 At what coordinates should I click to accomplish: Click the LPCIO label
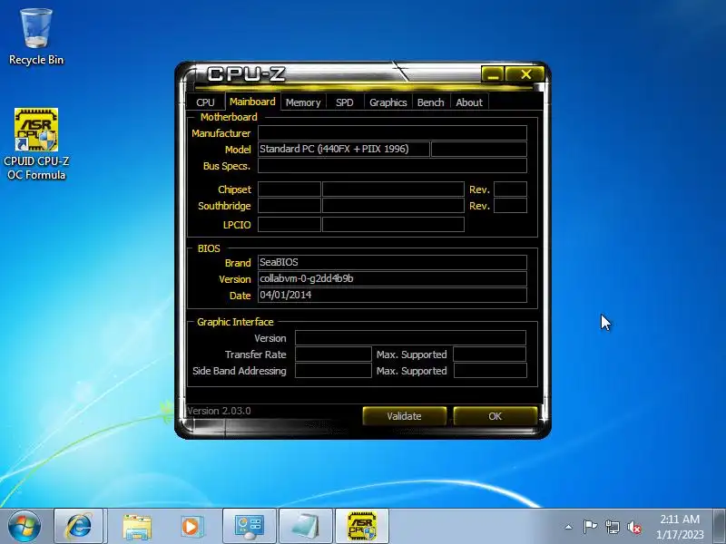click(237, 225)
